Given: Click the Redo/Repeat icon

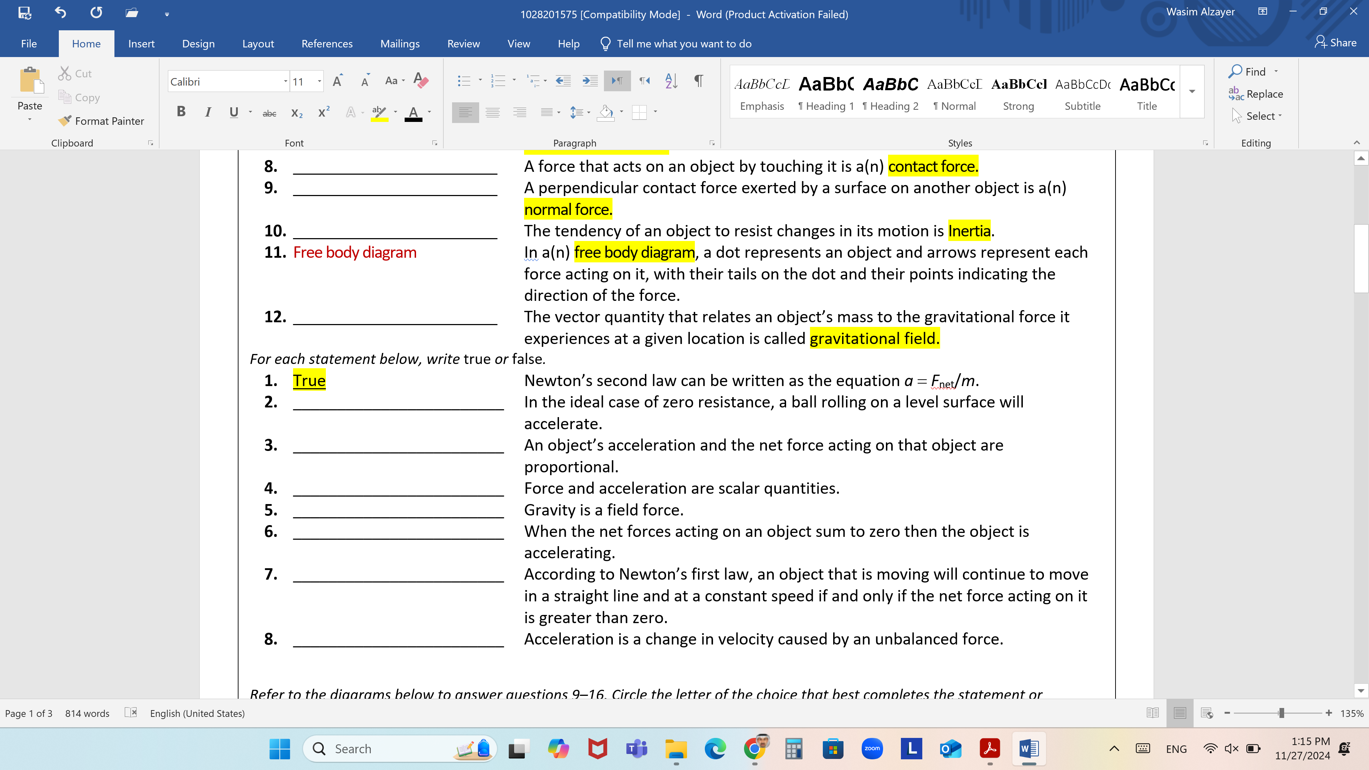Looking at the screenshot, I should (96, 13).
